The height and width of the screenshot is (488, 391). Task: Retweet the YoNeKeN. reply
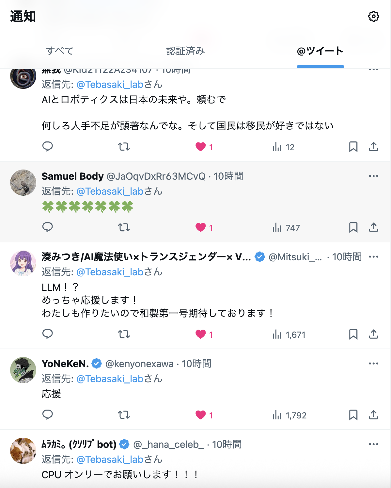click(x=124, y=415)
